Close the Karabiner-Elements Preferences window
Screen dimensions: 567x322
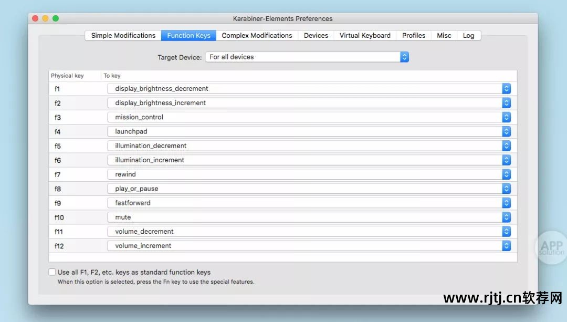35,18
